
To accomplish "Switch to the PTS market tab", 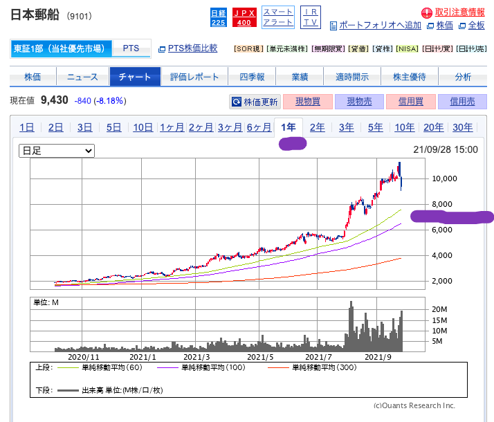I will click(x=131, y=48).
